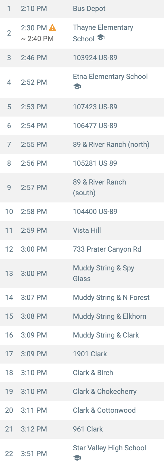Select the 961 Clark stop
This screenshot has height=472, width=164.
click(82, 429)
